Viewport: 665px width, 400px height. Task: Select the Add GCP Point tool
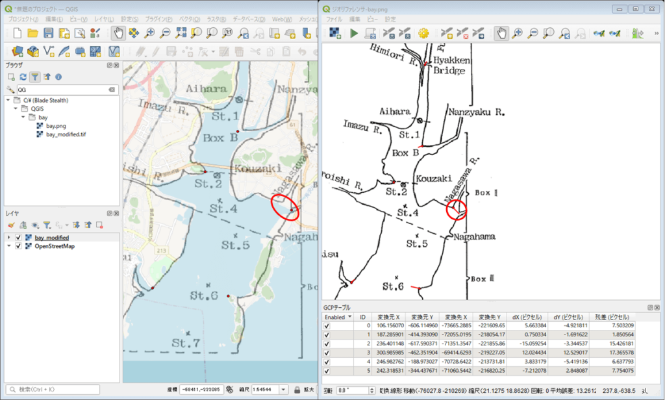[447, 32]
